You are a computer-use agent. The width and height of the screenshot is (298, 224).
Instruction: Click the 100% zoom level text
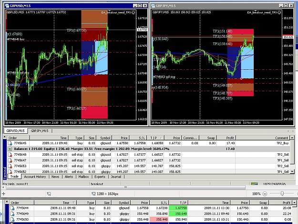pos(256,194)
